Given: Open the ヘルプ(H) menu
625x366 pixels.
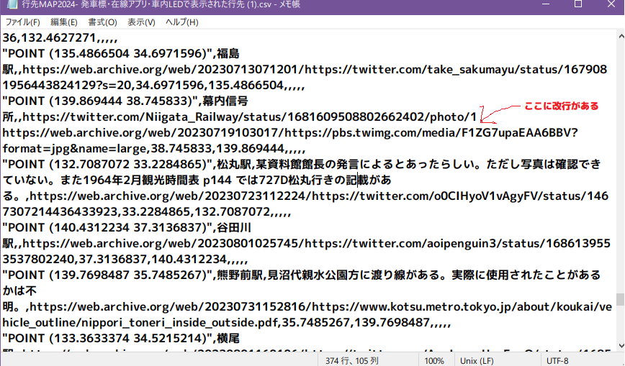Looking at the screenshot, I should 181,22.
